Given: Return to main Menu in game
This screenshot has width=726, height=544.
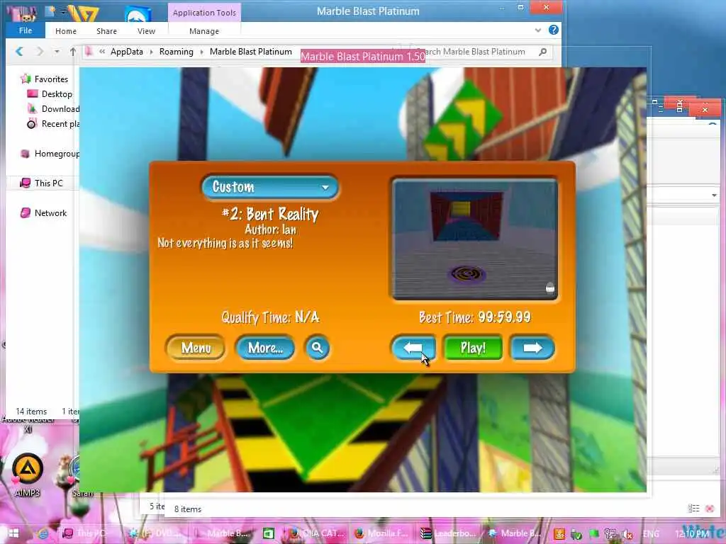Looking at the screenshot, I should point(196,348).
